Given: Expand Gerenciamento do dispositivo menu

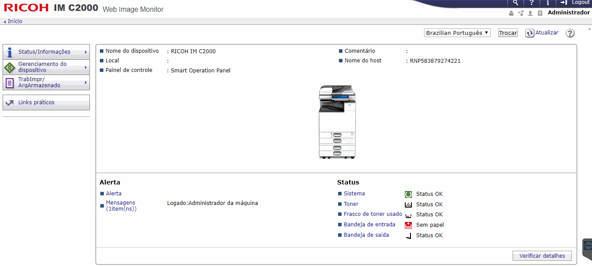Looking at the screenshot, I should coord(46,67).
